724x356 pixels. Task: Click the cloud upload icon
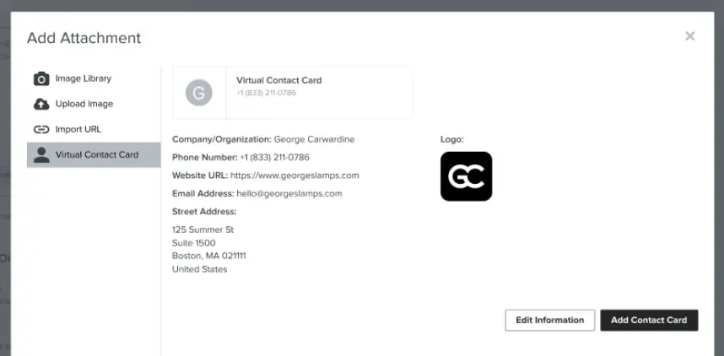click(41, 105)
